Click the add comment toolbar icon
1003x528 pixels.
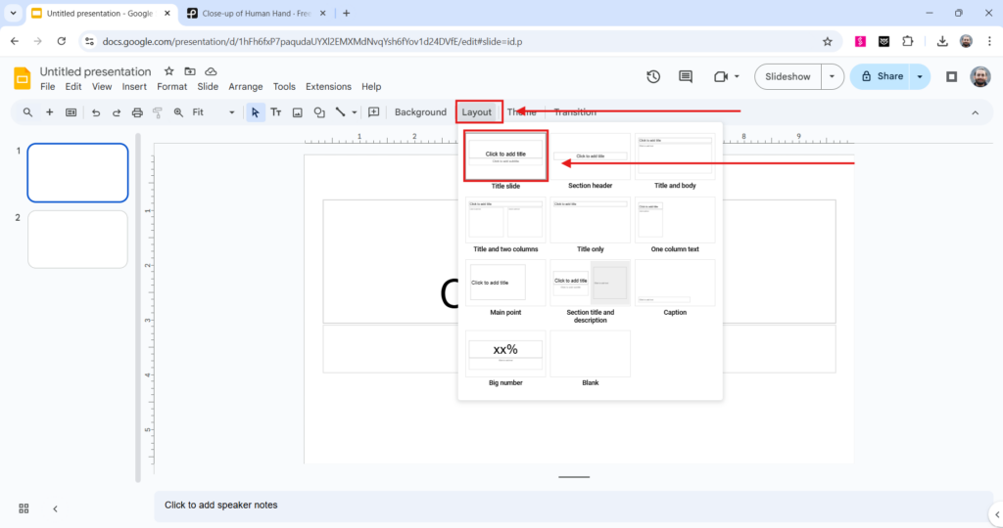[373, 112]
